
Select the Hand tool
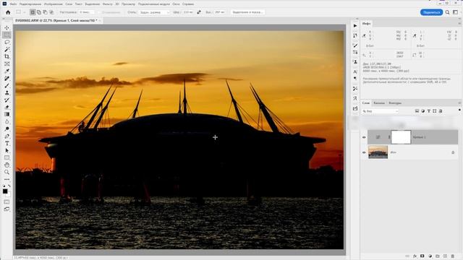pos(7,165)
